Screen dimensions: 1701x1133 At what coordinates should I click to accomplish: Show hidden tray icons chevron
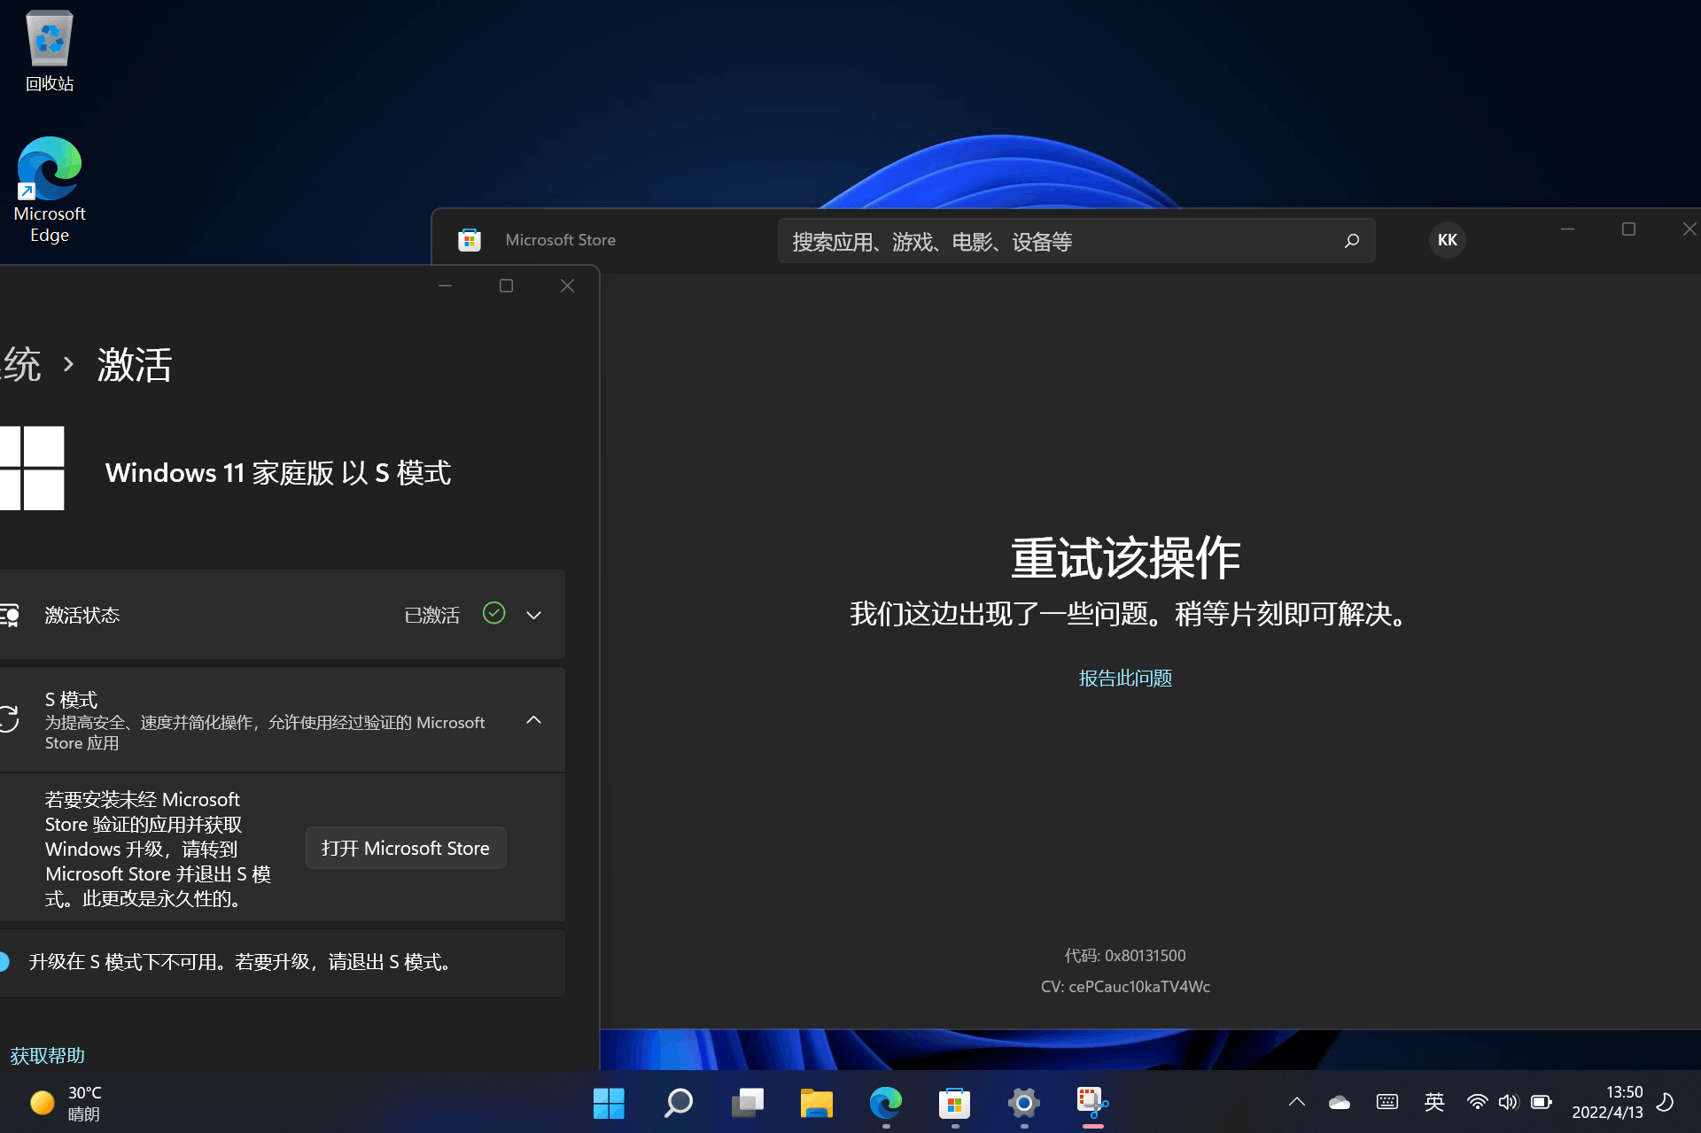point(1296,1102)
